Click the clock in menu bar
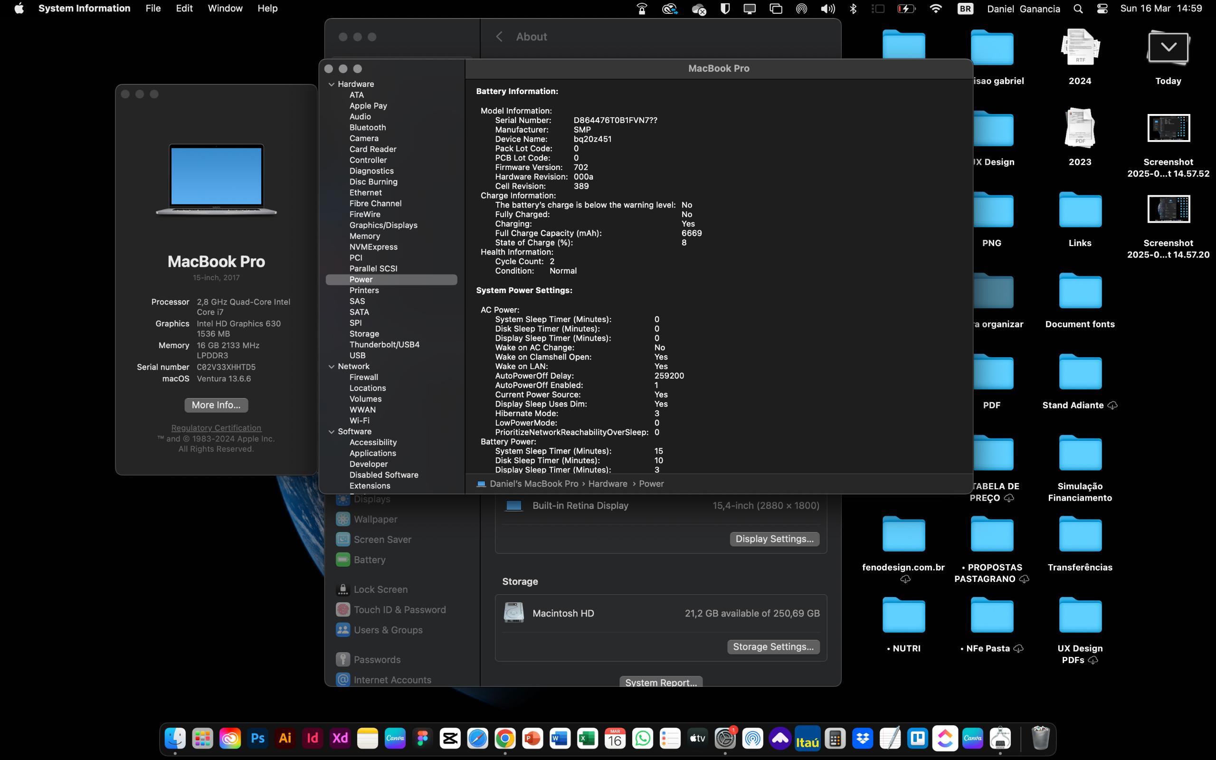Image resolution: width=1216 pixels, height=760 pixels. coord(1161,9)
